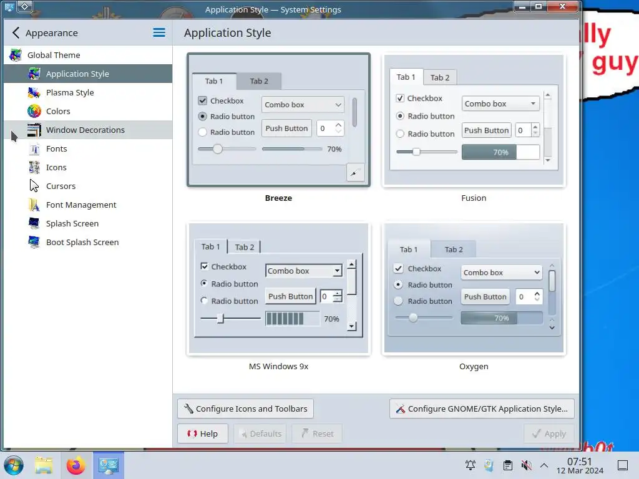Click the scrollbar in MS Windows 9x preview
This screenshot has height=479, width=639.
coord(352,295)
